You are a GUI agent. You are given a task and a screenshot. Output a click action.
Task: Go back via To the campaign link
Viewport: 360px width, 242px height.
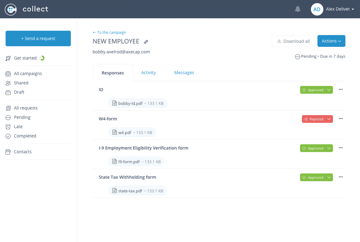point(109,32)
